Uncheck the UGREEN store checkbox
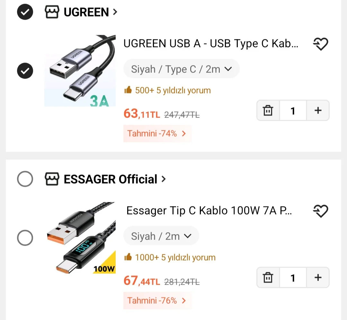This screenshot has height=320, width=347. [25, 12]
